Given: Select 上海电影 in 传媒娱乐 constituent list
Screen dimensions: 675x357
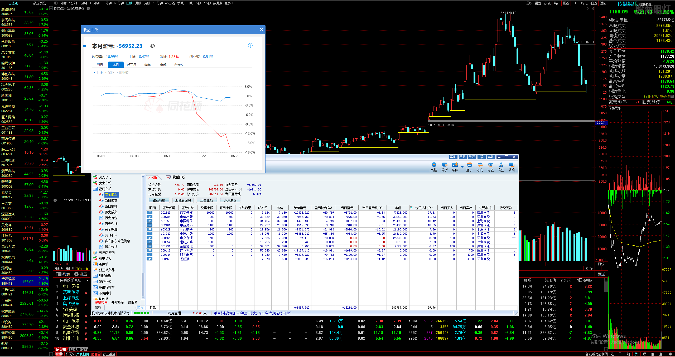Looking at the screenshot, I should (x=71, y=298).
